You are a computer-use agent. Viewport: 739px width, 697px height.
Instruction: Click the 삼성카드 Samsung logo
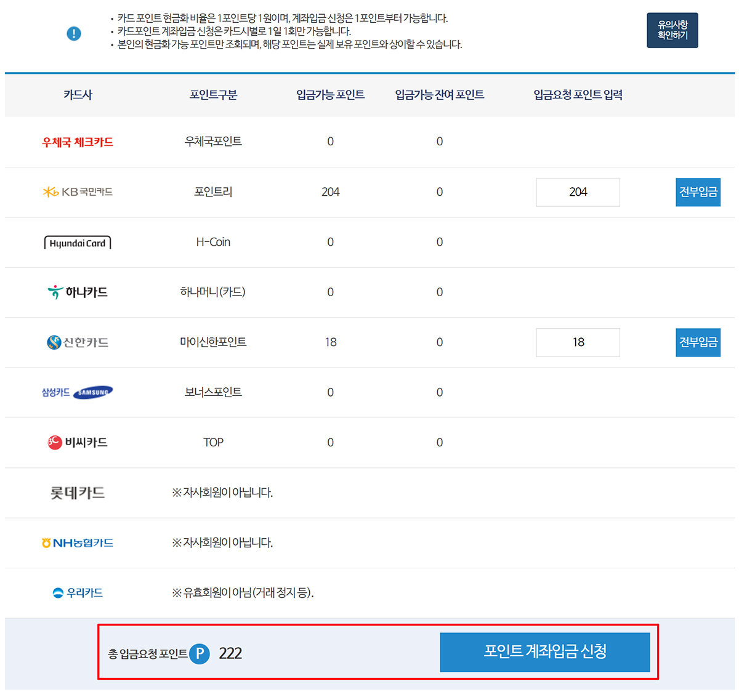pos(78,392)
